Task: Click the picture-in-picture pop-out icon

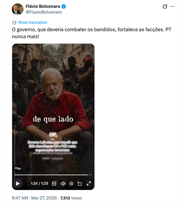Action: click(x=79, y=184)
